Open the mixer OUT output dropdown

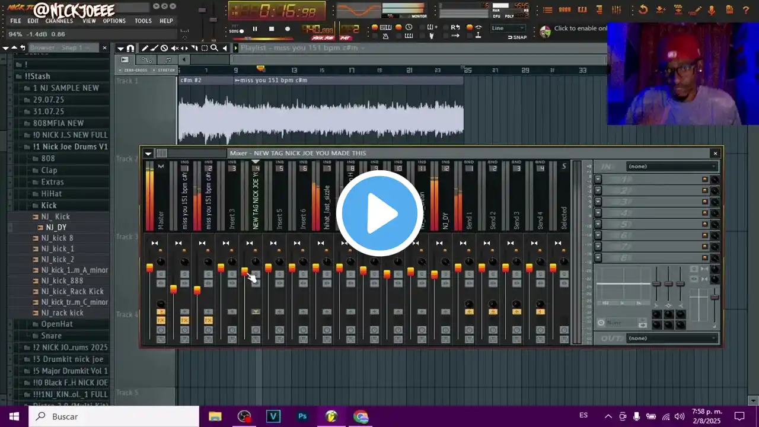[672, 338]
